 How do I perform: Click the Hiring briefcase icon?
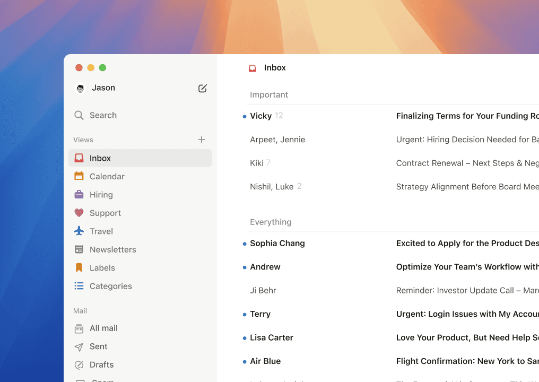[x=79, y=195]
